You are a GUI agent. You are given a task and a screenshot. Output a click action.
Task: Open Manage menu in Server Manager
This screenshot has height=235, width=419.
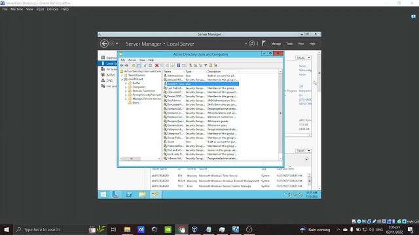click(276, 44)
